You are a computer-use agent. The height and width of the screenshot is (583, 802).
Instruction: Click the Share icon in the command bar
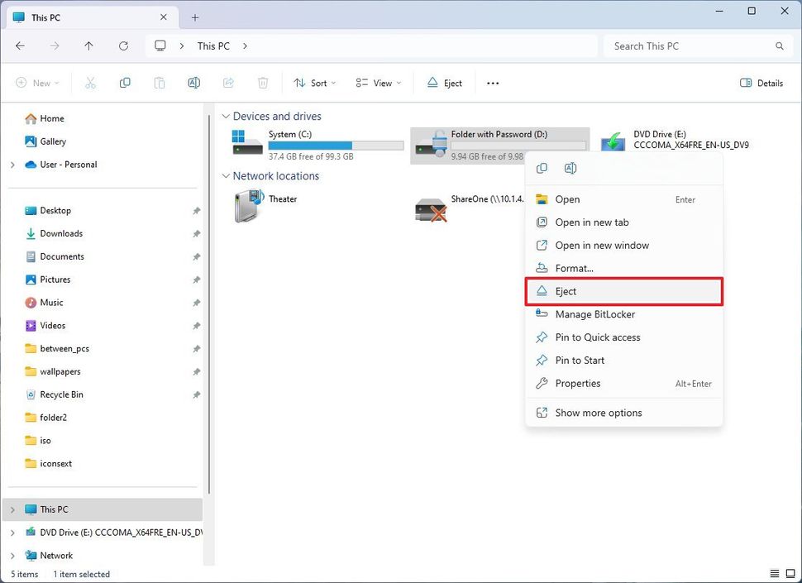click(228, 83)
